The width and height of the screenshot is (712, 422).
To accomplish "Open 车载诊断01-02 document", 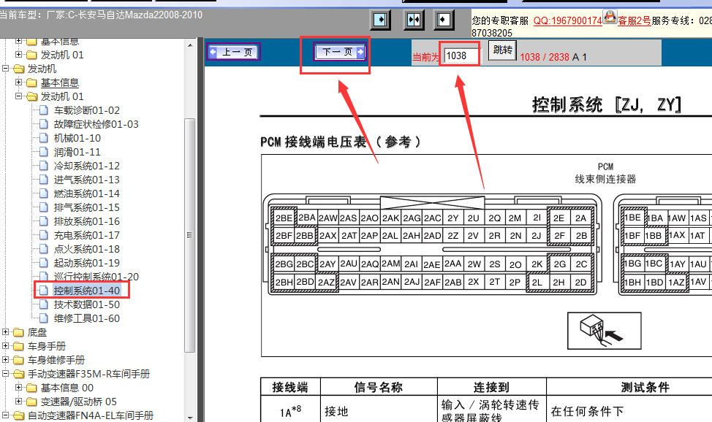I will click(x=87, y=110).
